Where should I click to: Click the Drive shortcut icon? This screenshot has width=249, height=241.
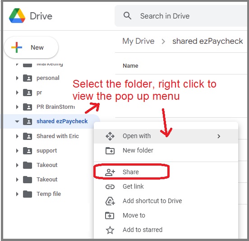click(x=110, y=201)
